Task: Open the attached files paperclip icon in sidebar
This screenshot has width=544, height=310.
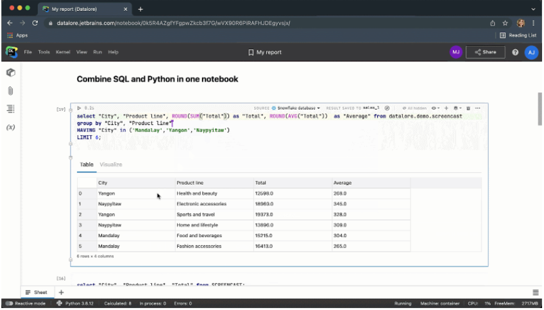Action: [11, 91]
